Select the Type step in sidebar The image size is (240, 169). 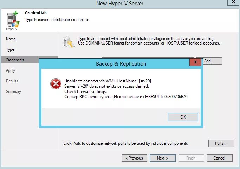tap(10, 49)
